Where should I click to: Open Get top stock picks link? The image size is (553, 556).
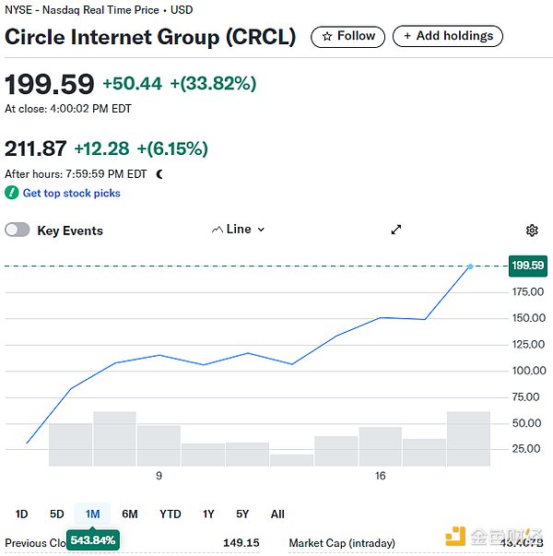tap(72, 193)
